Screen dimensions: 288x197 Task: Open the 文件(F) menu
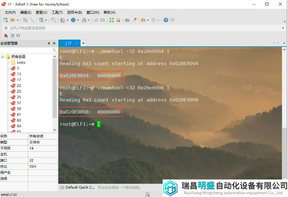[10, 12]
